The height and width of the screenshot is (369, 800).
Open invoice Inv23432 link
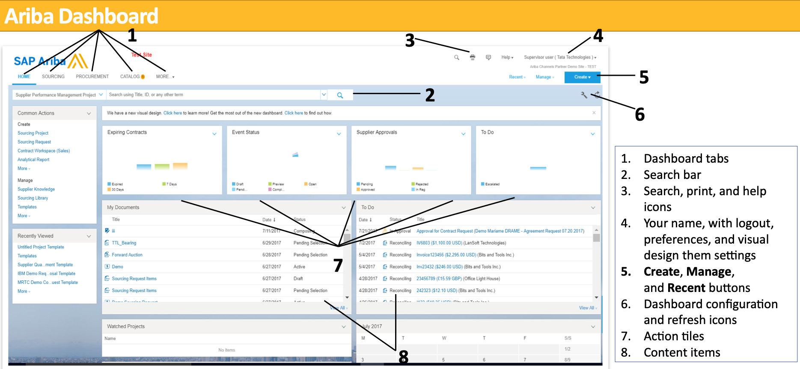440,267
